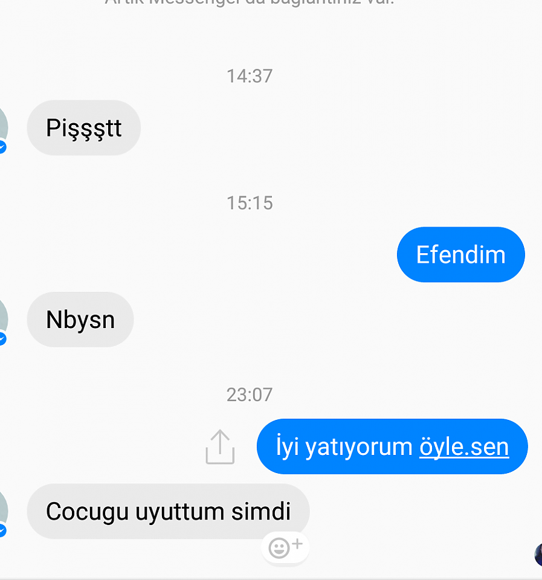Tap the Messenger badge beside Cocugu uyuttum avatar

coord(2,530)
